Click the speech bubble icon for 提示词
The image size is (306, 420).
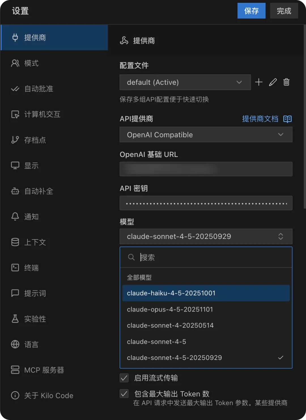15,293
